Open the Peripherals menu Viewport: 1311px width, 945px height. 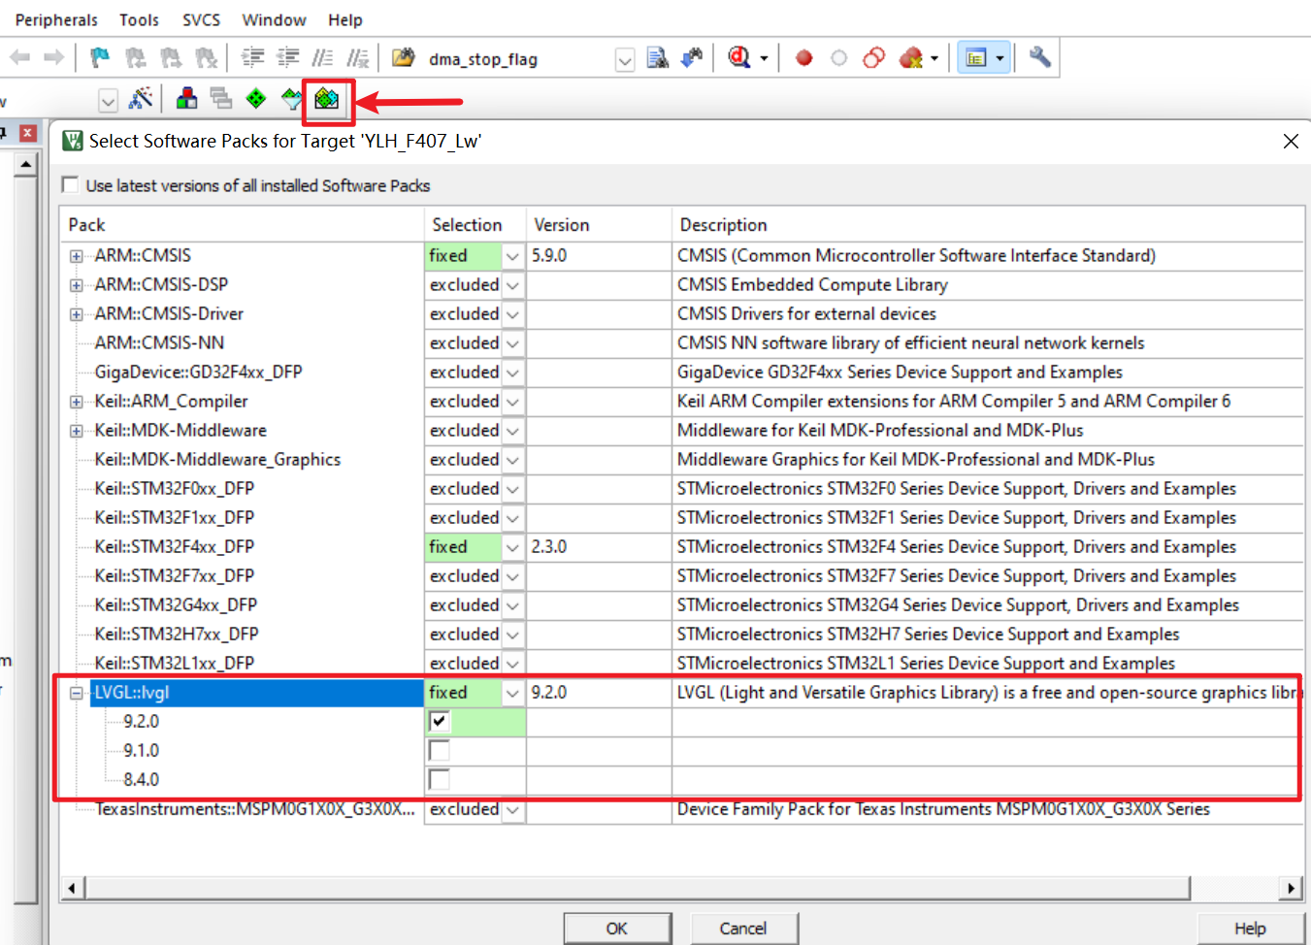pyautogui.click(x=56, y=19)
